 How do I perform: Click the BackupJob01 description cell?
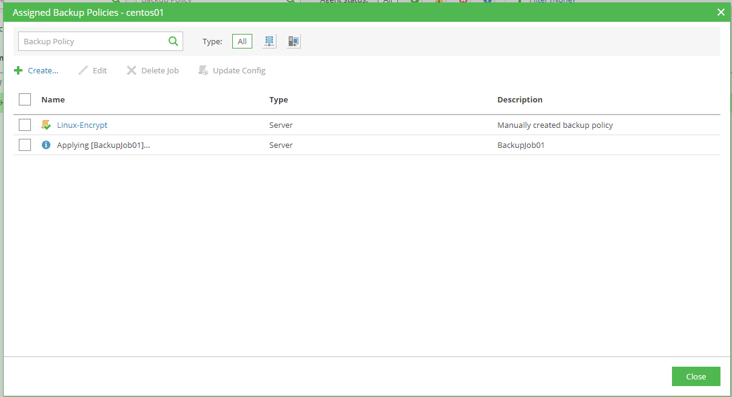tap(521, 145)
